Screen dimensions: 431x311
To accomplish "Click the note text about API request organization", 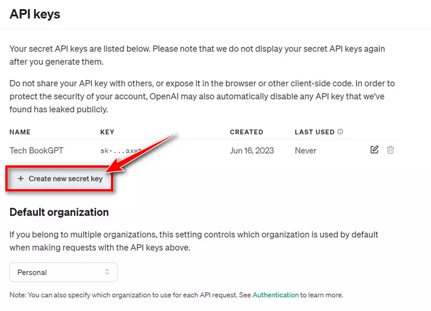I will 176,295.
